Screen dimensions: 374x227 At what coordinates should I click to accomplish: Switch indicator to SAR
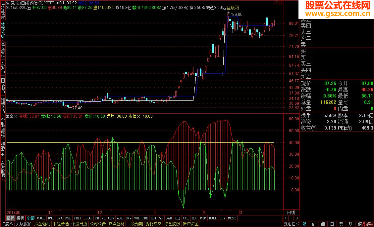click(x=169, y=218)
